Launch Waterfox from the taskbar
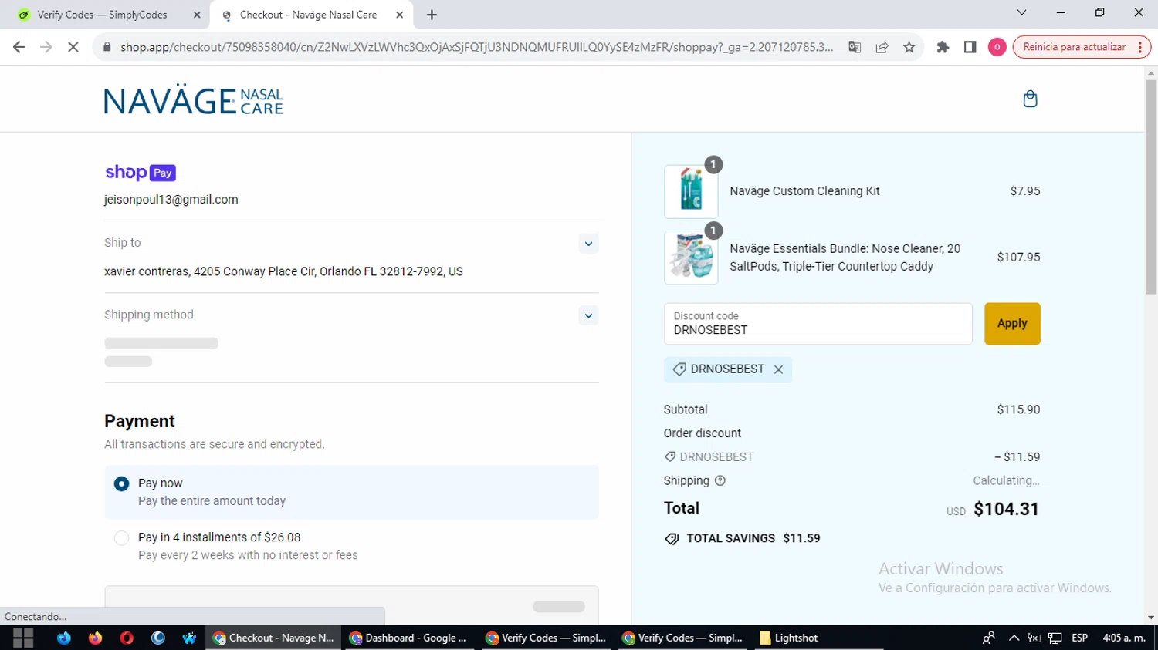The image size is (1158, 650). (189, 638)
